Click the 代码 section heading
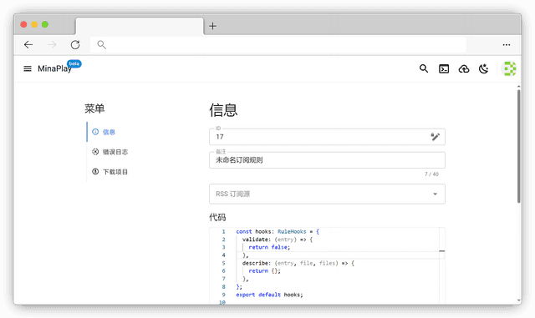Image resolution: width=535 pixels, height=318 pixels. click(217, 217)
